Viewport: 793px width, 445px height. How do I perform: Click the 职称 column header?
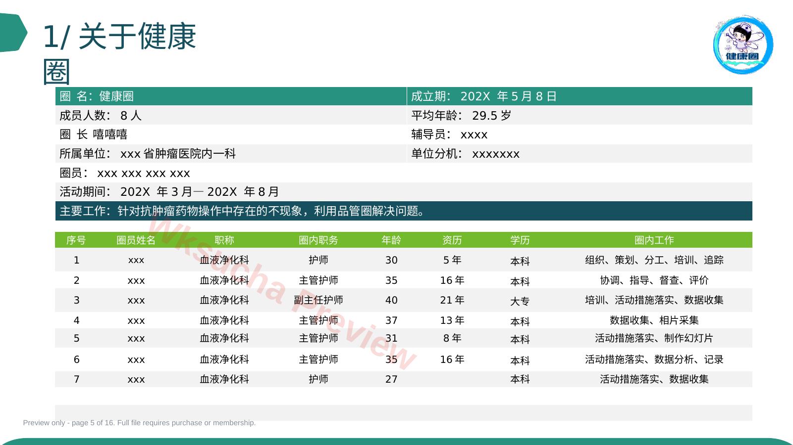pos(224,240)
